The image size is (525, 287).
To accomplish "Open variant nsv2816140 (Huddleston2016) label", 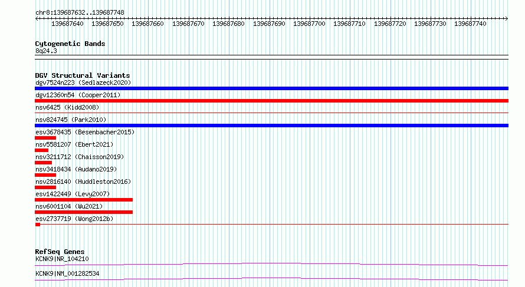I will point(83,182).
